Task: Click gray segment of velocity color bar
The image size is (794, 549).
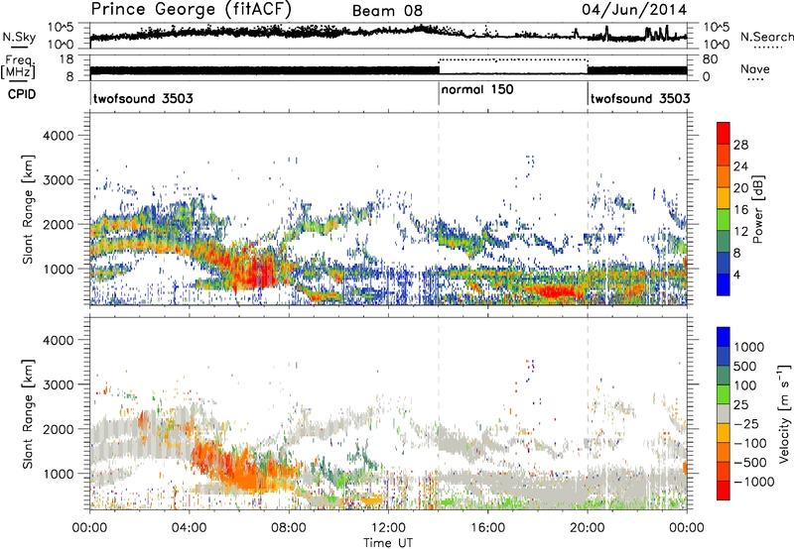Action: coord(724,413)
